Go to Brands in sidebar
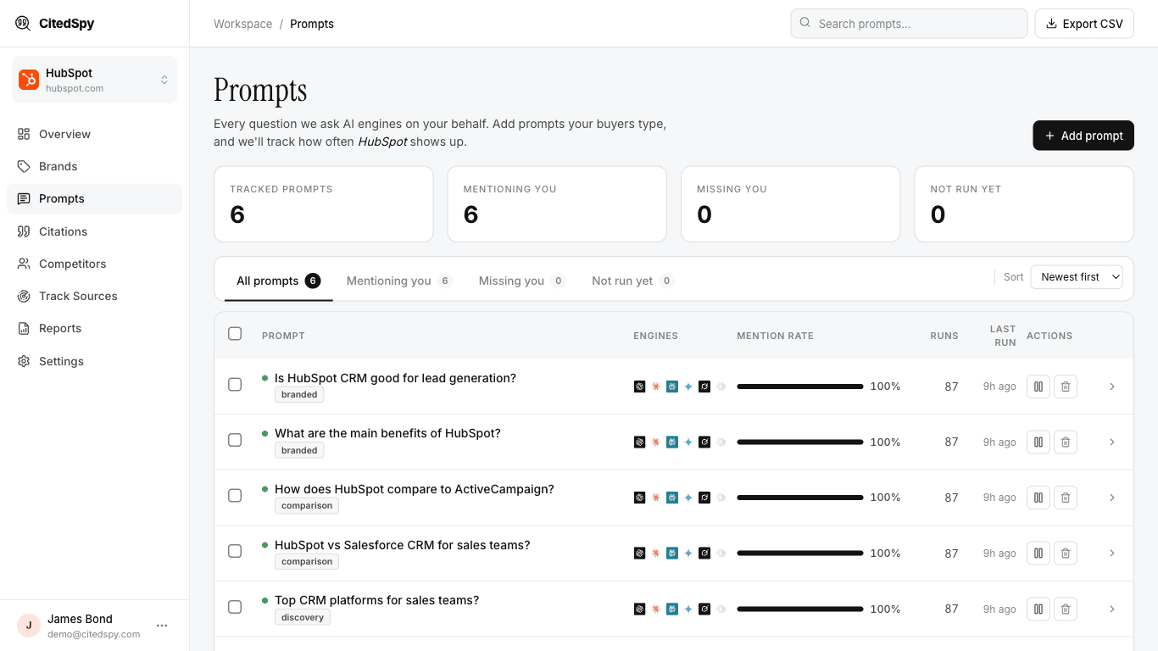 click(x=94, y=166)
